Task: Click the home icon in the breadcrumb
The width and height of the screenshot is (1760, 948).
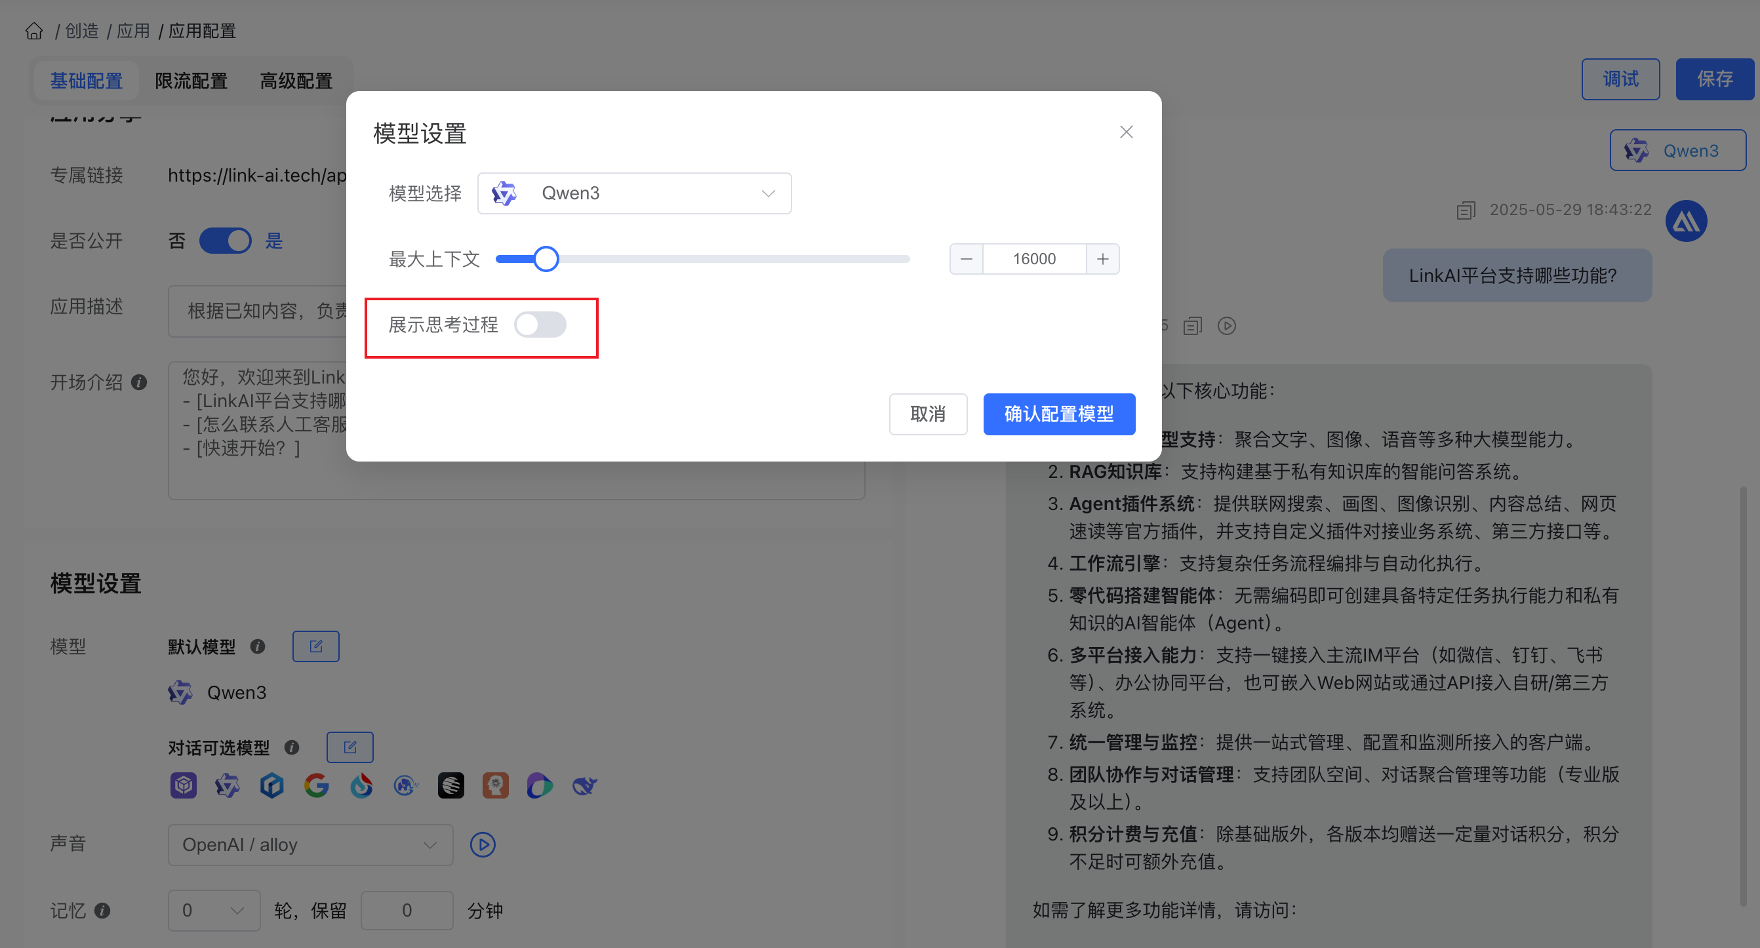Action: (x=34, y=31)
